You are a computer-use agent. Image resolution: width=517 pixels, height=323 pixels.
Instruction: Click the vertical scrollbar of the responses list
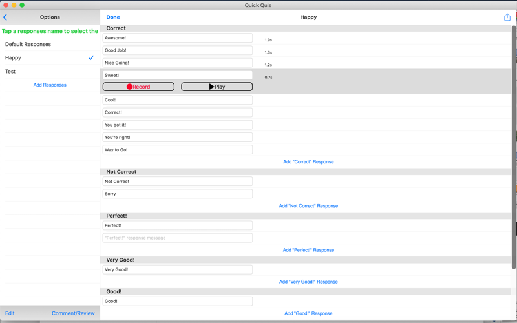pyautogui.click(x=514, y=147)
